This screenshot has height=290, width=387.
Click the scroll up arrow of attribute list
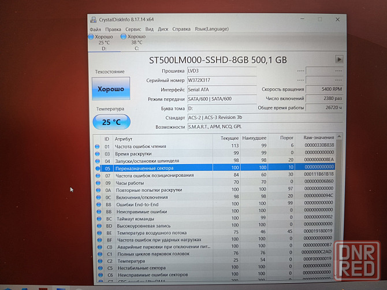coord(339,136)
